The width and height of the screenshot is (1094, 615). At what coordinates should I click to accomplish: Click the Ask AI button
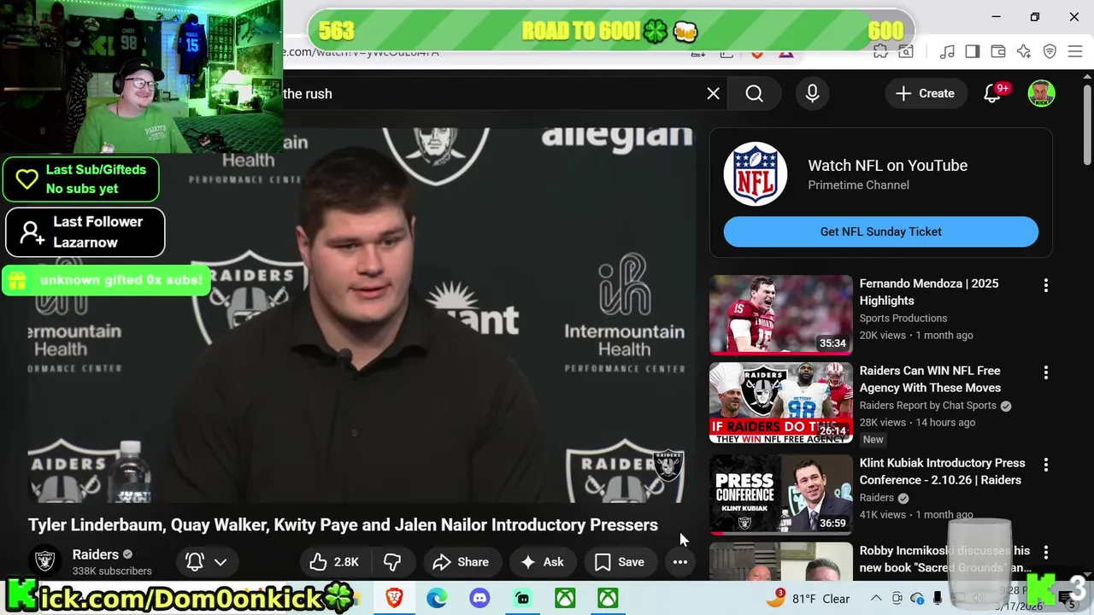(543, 562)
